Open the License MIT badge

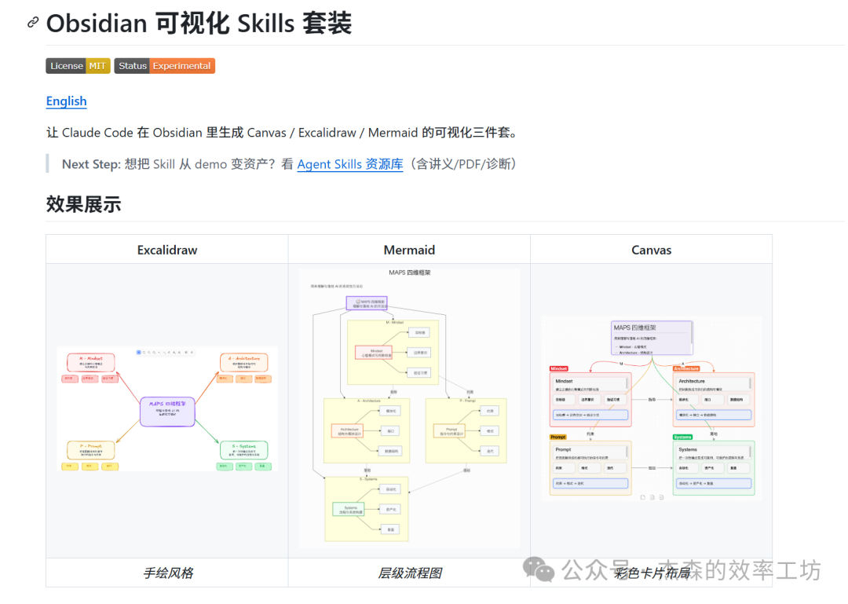click(78, 66)
